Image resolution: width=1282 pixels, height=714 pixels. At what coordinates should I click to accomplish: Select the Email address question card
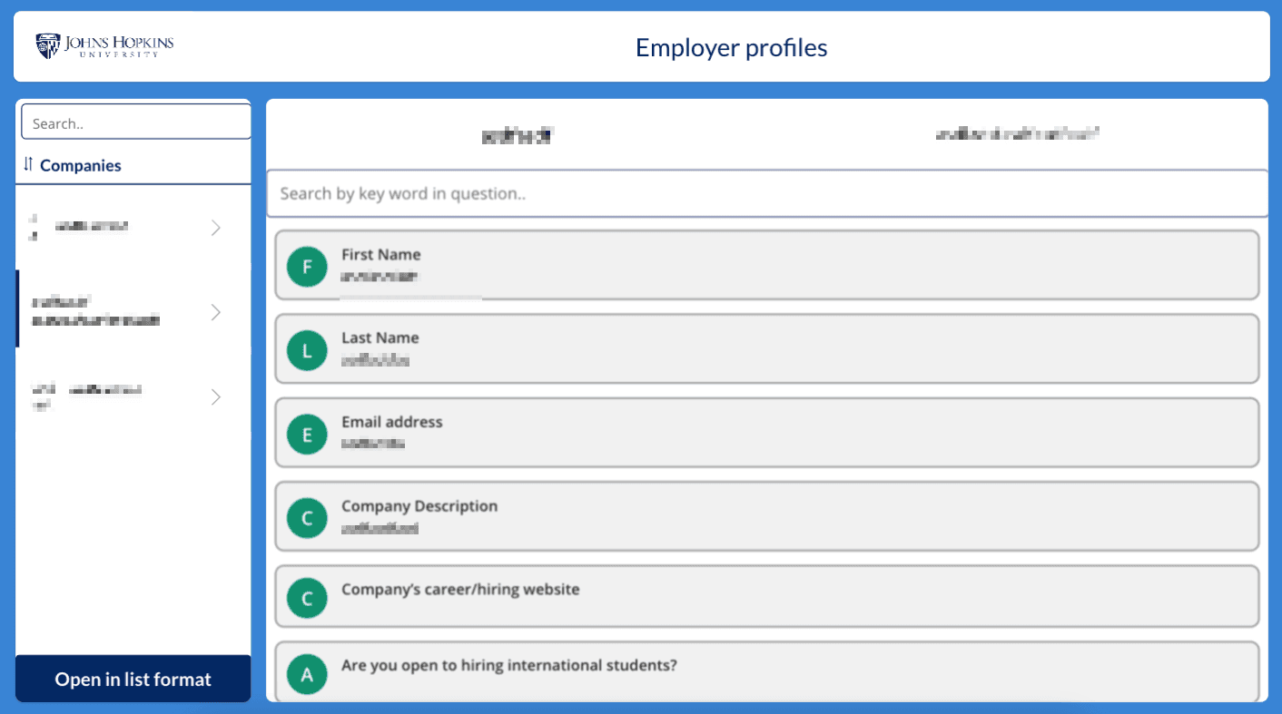[x=767, y=433]
